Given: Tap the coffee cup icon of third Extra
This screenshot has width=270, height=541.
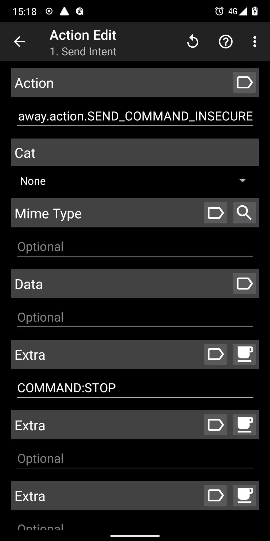Looking at the screenshot, I should (244, 496).
